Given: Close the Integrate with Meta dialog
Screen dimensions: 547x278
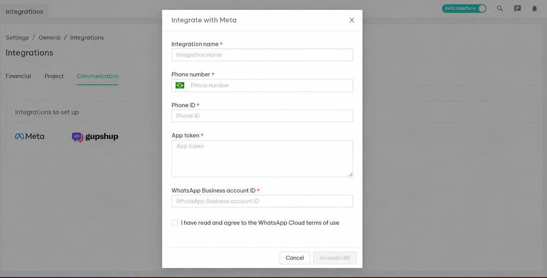Looking at the screenshot, I should [x=351, y=20].
